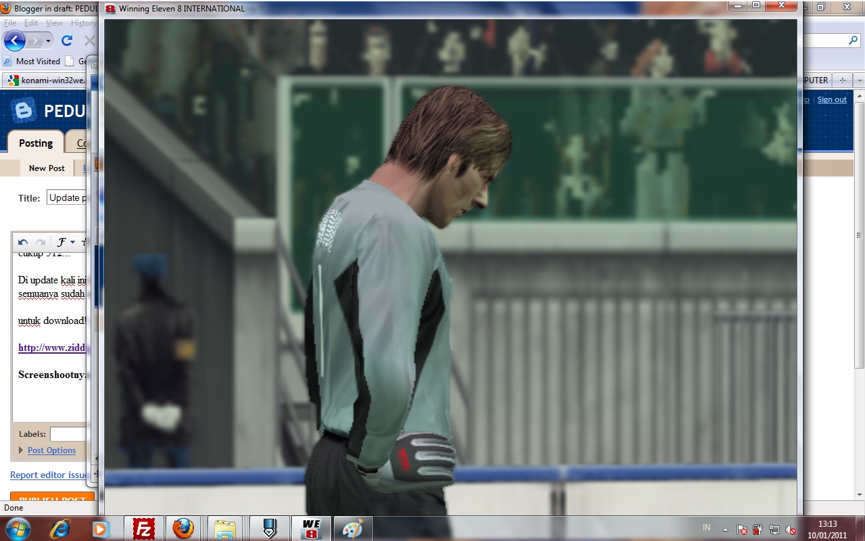Open the clock showing 13:13

828,529
